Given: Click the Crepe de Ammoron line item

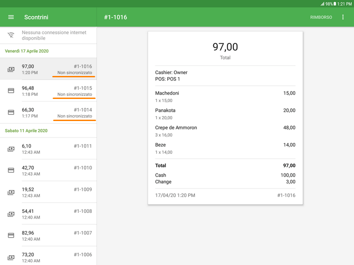Looking at the screenshot, I should 176,128.
